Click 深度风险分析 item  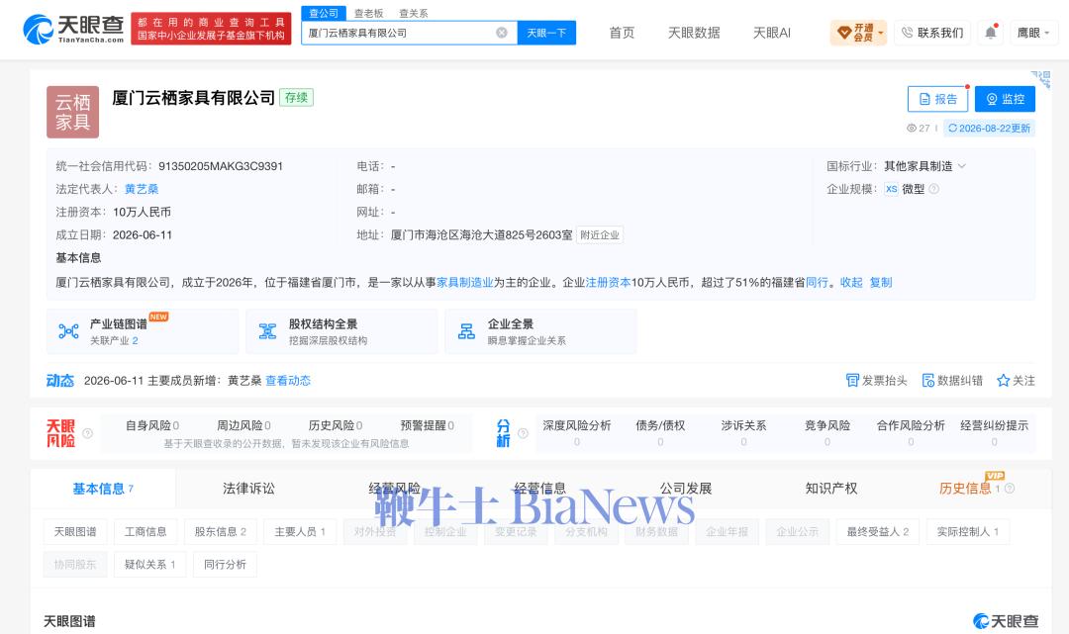tap(577, 433)
